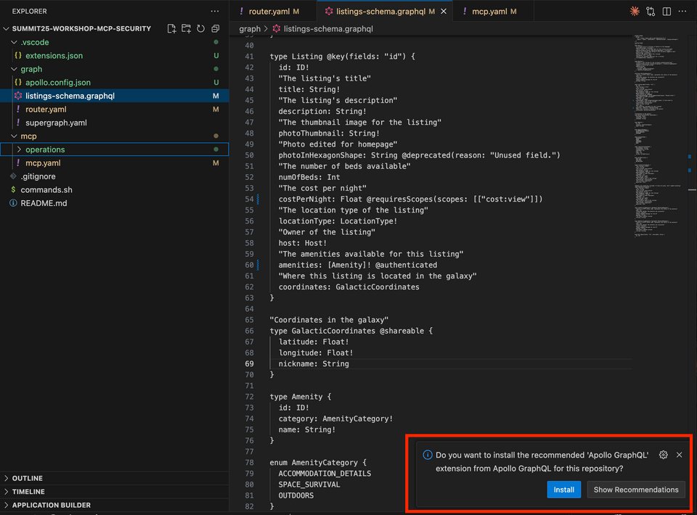Click the JSON braces icon beside extensions.json
This screenshot has height=515, width=697.
click(17, 56)
